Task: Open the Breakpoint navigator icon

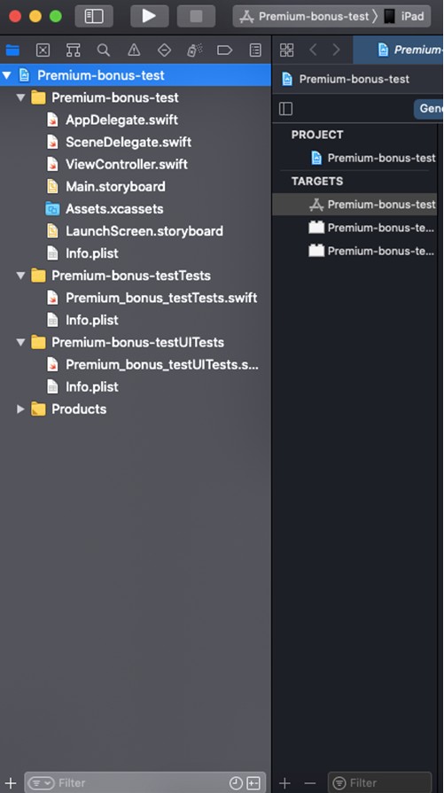Action: (x=224, y=50)
